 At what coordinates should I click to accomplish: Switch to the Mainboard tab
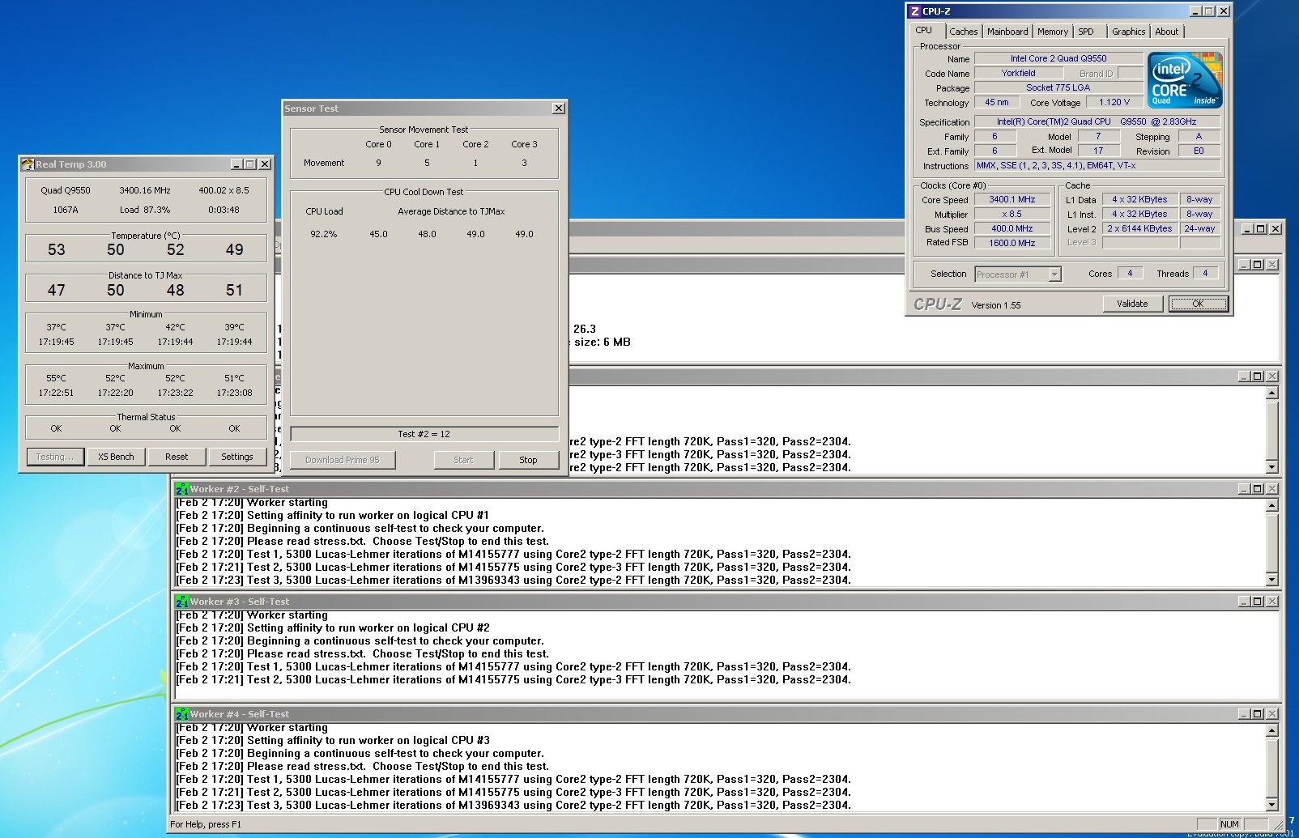tap(1007, 32)
